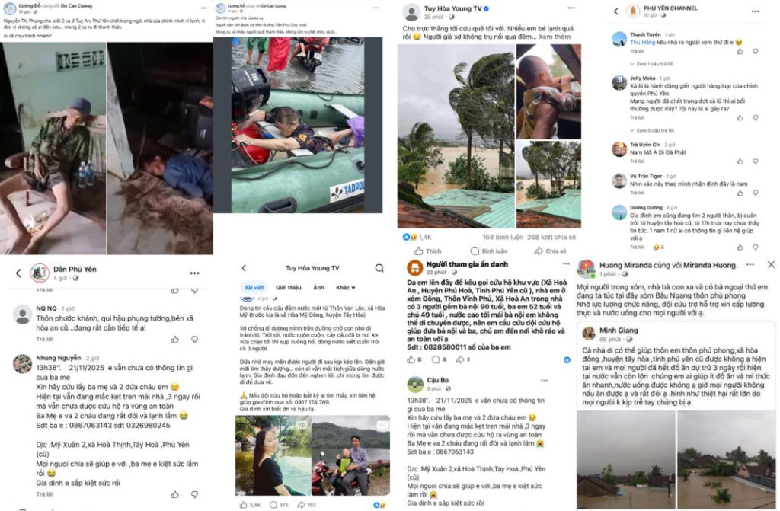Open more options on PHÚ YÊN CHANNEL
The height and width of the screenshot is (511, 780).
[755, 11]
